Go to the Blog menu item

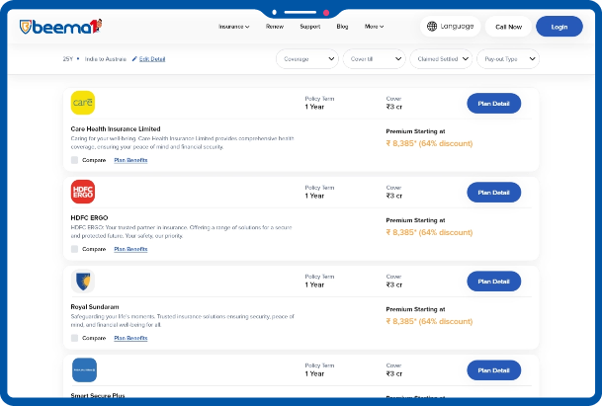[342, 27]
